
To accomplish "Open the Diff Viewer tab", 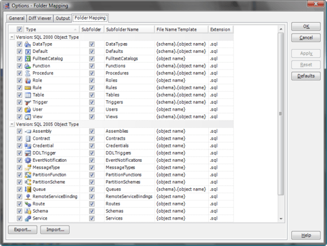I will coord(40,18).
